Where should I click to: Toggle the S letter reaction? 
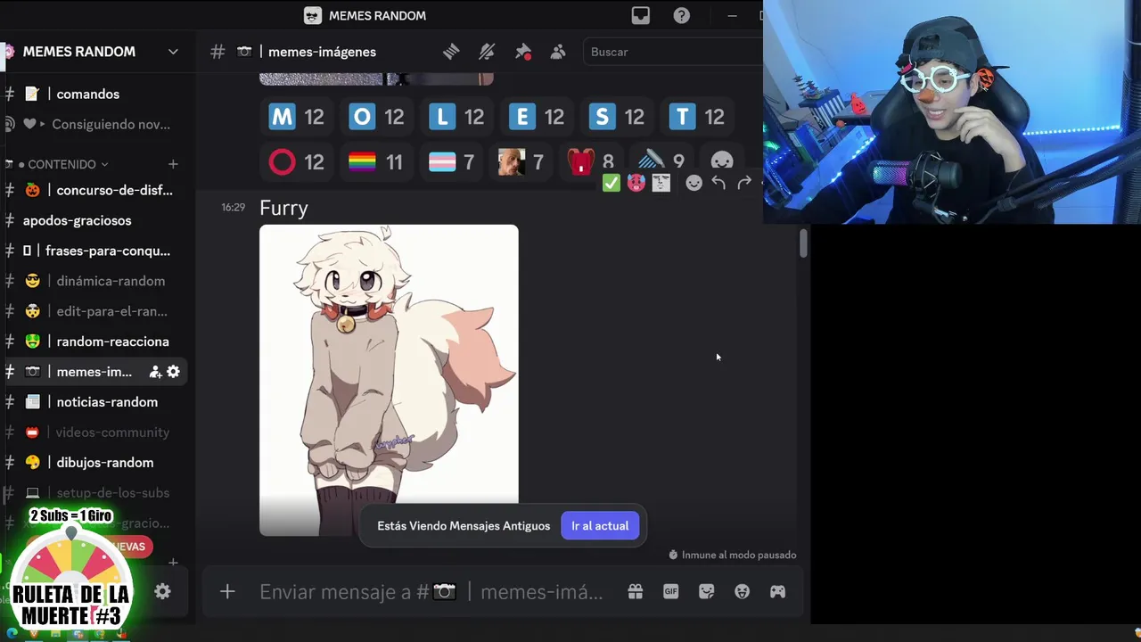[x=617, y=117]
